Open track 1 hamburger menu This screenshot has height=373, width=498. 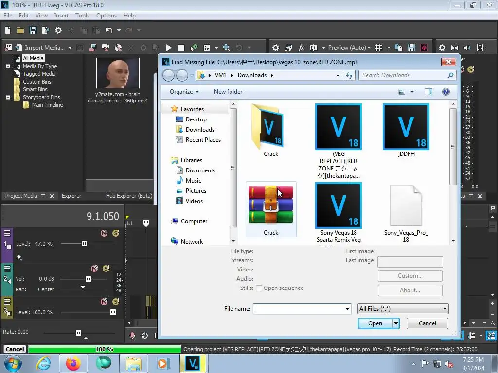coord(7,234)
